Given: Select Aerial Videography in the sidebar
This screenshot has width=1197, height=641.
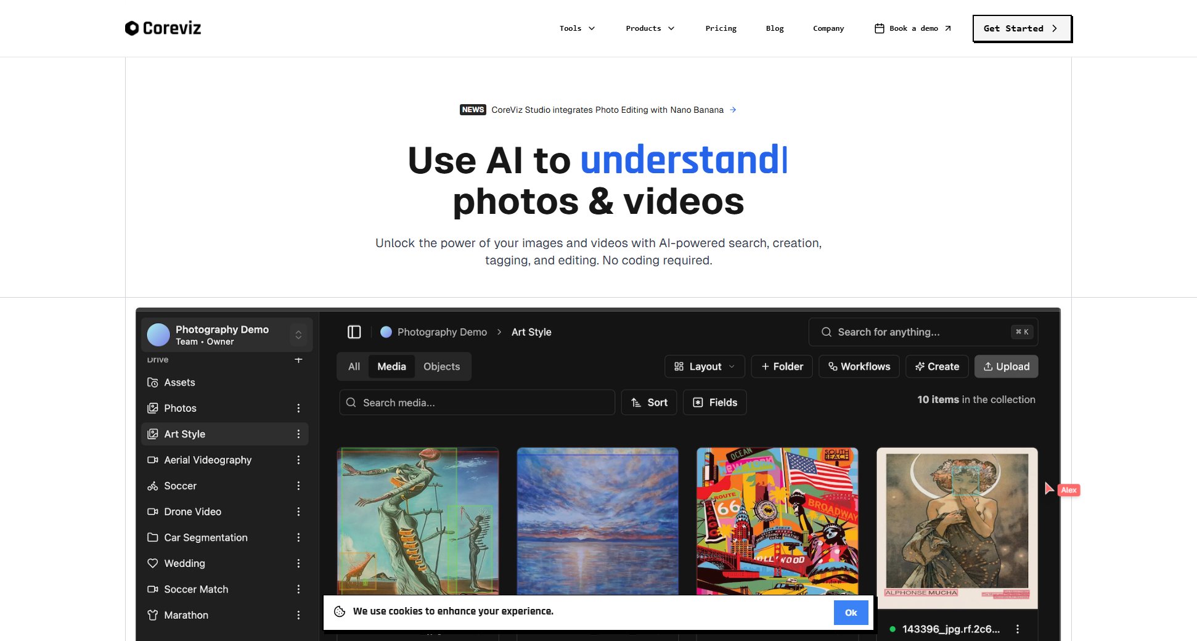Looking at the screenshot, I should [208, 460].
